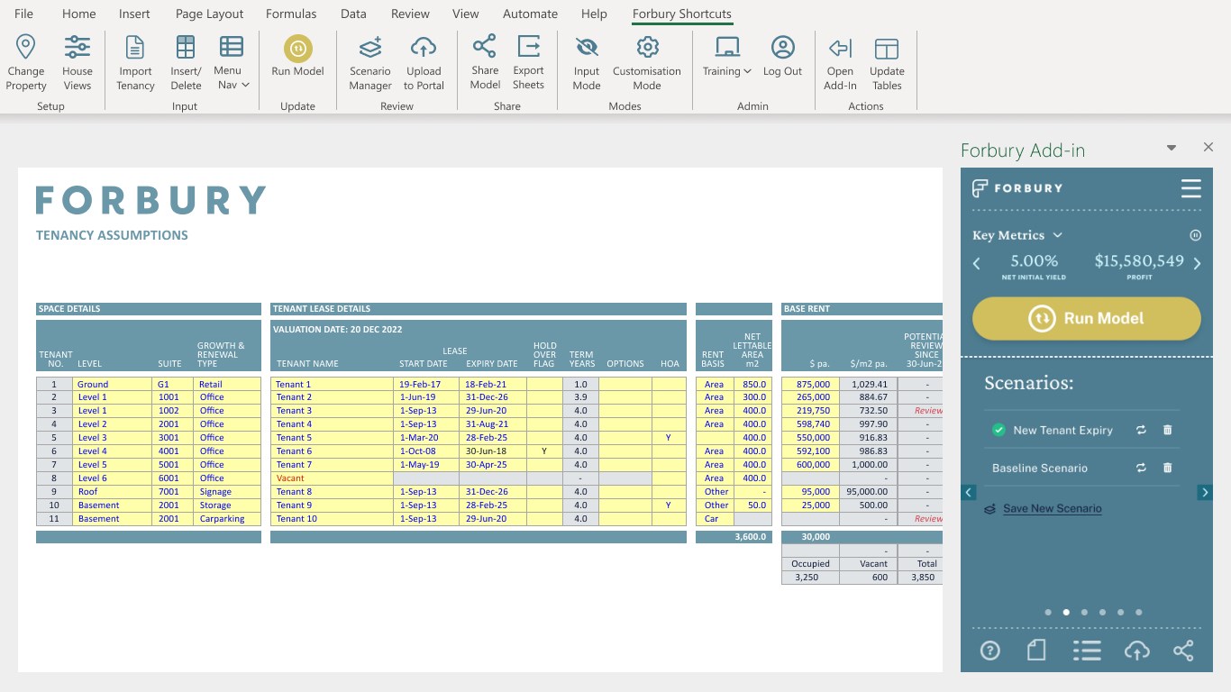This screenshot has width=1231, height=692.
Task: Click the large Run Model button in add-in
Action: coord(1087,318)
